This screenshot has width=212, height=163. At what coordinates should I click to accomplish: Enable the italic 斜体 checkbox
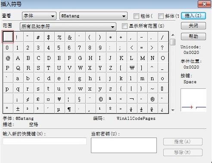pyautogui.click(x=161, y=16)
